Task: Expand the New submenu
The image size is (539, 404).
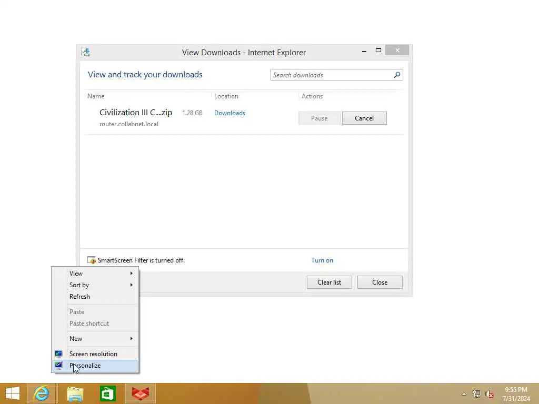Action: coord(95,339)
